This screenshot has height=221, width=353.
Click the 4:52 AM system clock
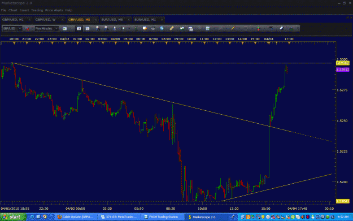[x=343, y=217]
